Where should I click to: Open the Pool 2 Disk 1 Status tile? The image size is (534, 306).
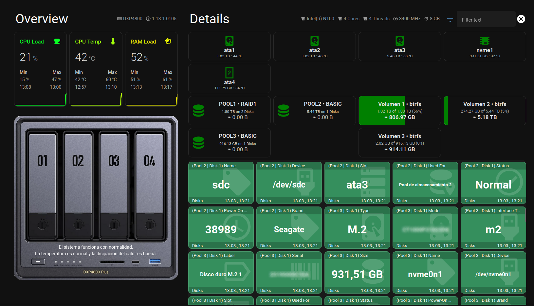[493, 183]
